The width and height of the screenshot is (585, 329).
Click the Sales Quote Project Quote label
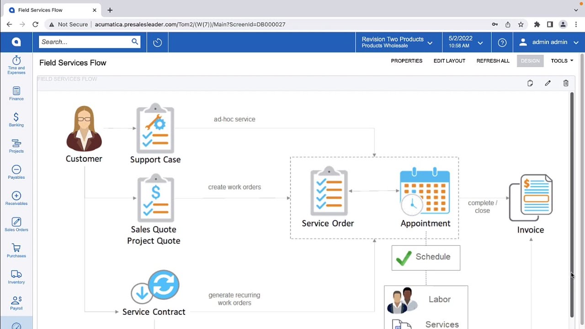coord(154,235)
